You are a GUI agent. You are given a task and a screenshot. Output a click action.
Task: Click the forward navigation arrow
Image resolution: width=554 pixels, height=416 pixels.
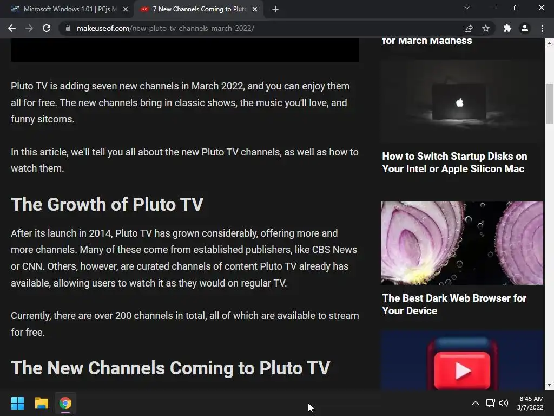tap(29, 28)
